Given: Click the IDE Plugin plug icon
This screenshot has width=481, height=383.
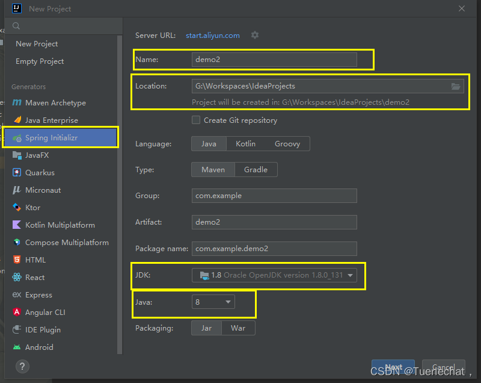Looking at the screenshot, I should pos(17,329).
